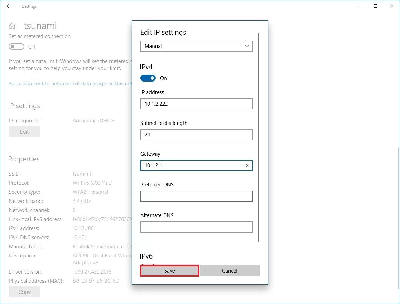Click the Automatic (DHCP) assignment value
This screenshot has width=400, height=304.
pos(94,121)
